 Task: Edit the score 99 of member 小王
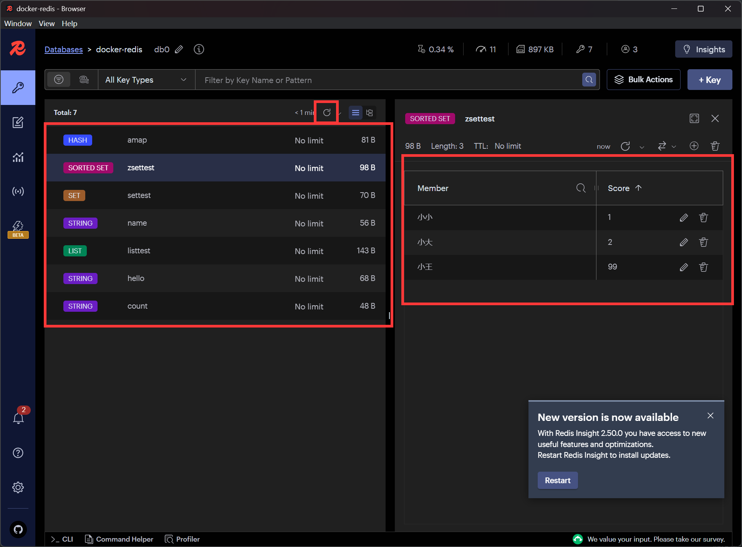coord(684,267)
